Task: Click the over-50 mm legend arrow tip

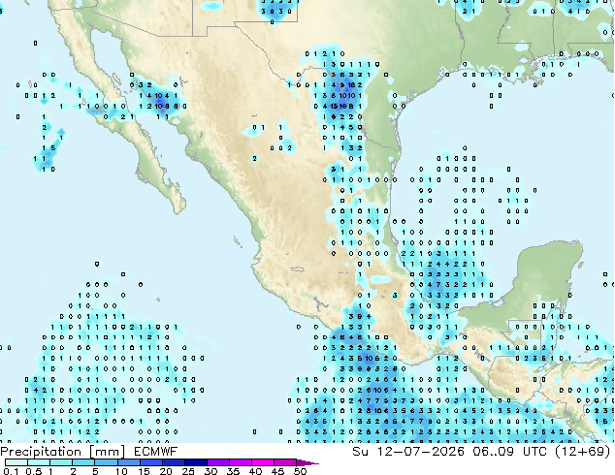Action: click(x=307, y=462)
